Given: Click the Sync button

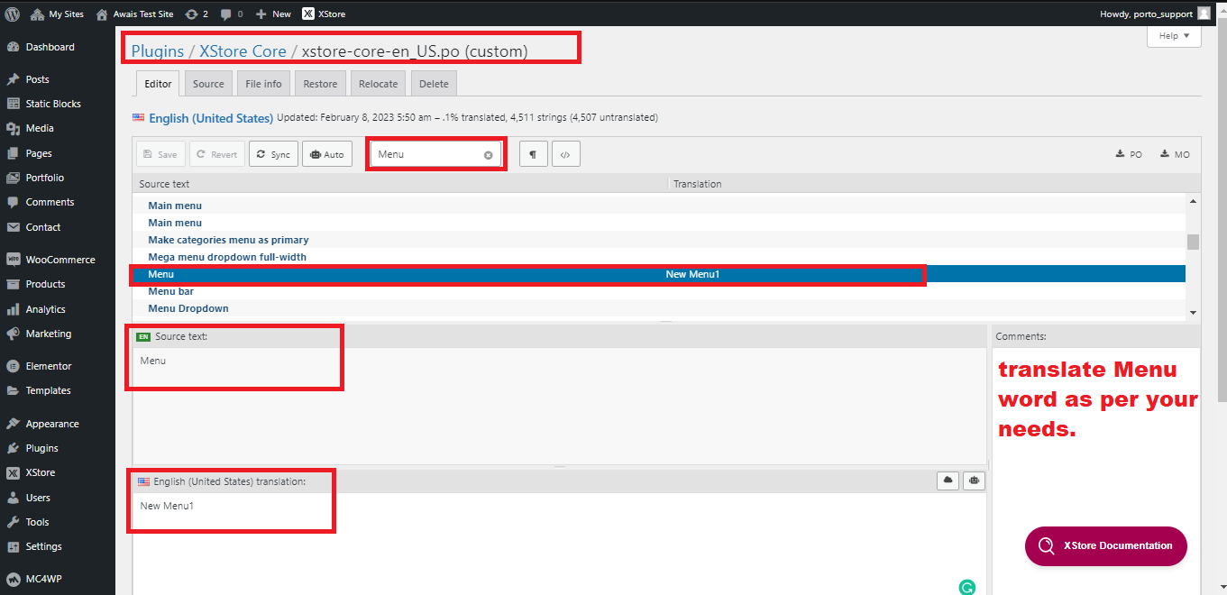Looking at the screenshot, I should pos(273,154).
